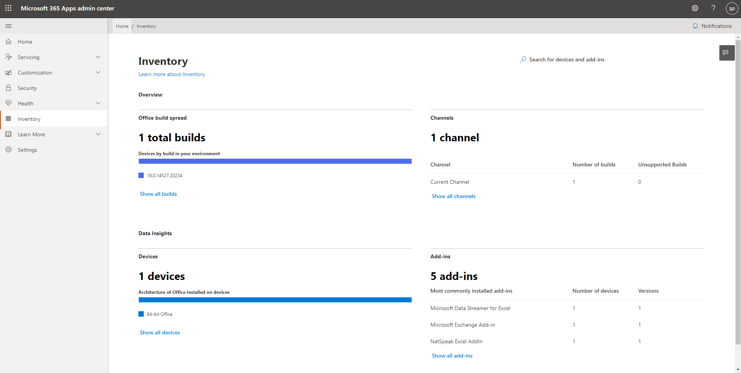741x373 pixels.
Task: Collapse the navigation hamburger menu
Action: coord(9,26)
